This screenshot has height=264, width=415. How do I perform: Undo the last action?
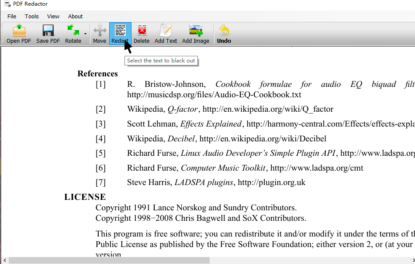224,34
